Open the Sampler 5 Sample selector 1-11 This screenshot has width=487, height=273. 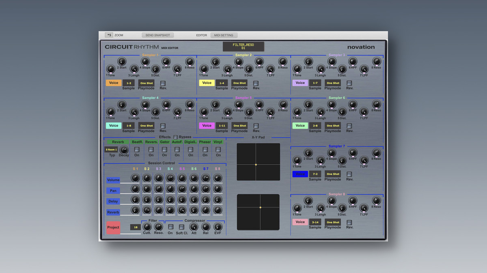click(222, 126)
